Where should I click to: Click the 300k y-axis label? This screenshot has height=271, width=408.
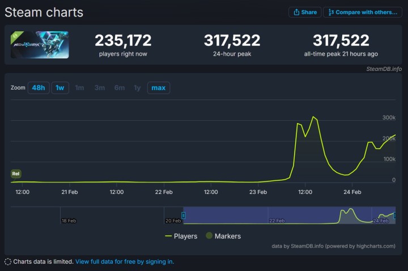pyautogui.click(x=389, y=117)
